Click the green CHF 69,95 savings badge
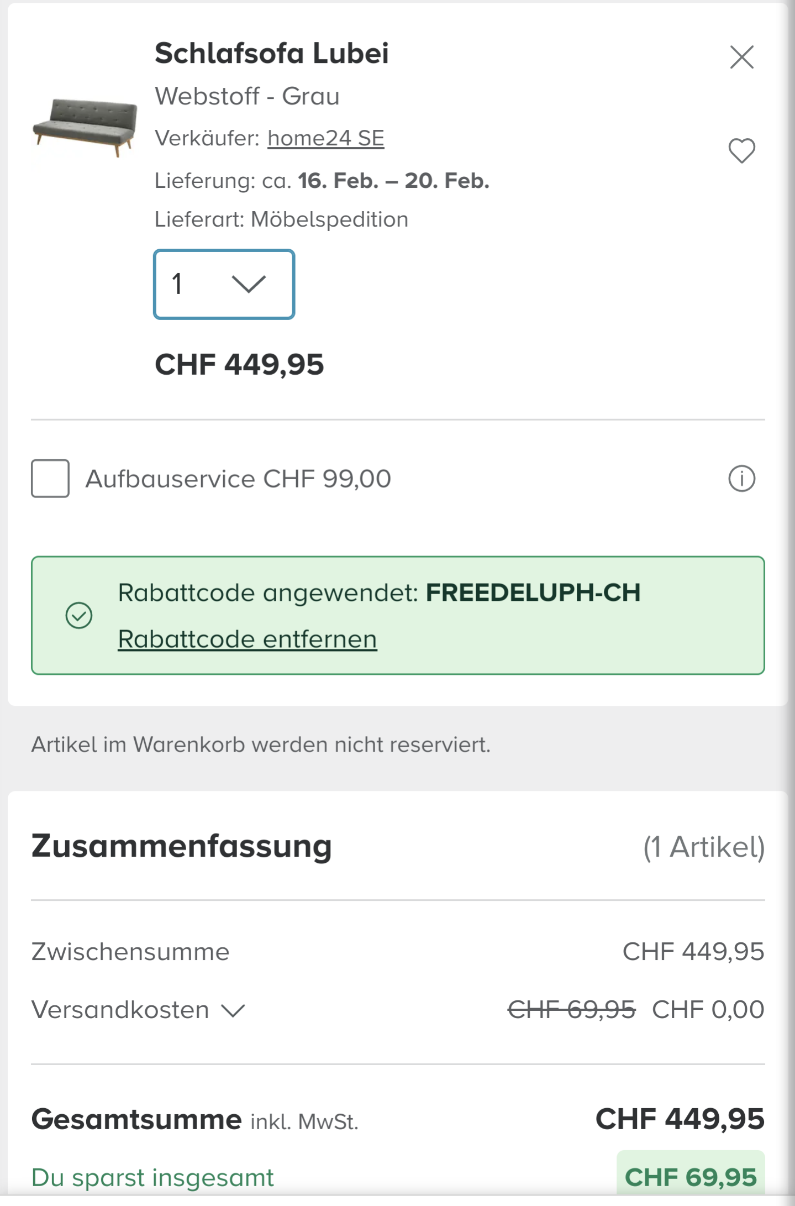 click(x=690, y=1177)
